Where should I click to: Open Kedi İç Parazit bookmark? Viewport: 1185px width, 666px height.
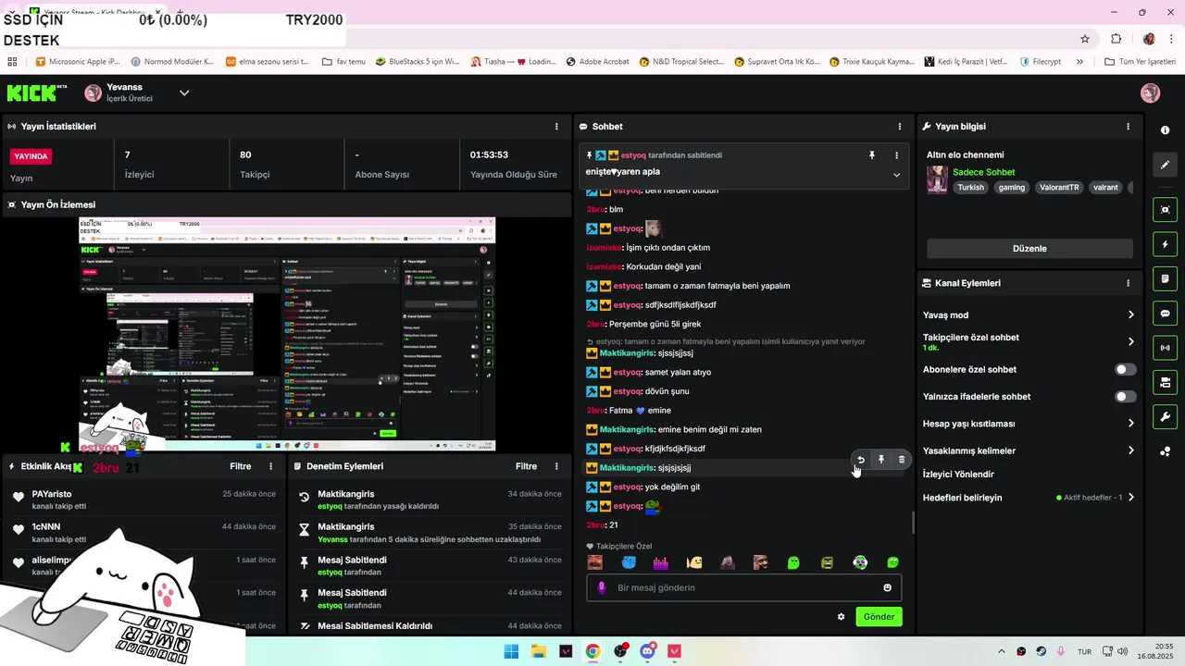coord(966,62)
